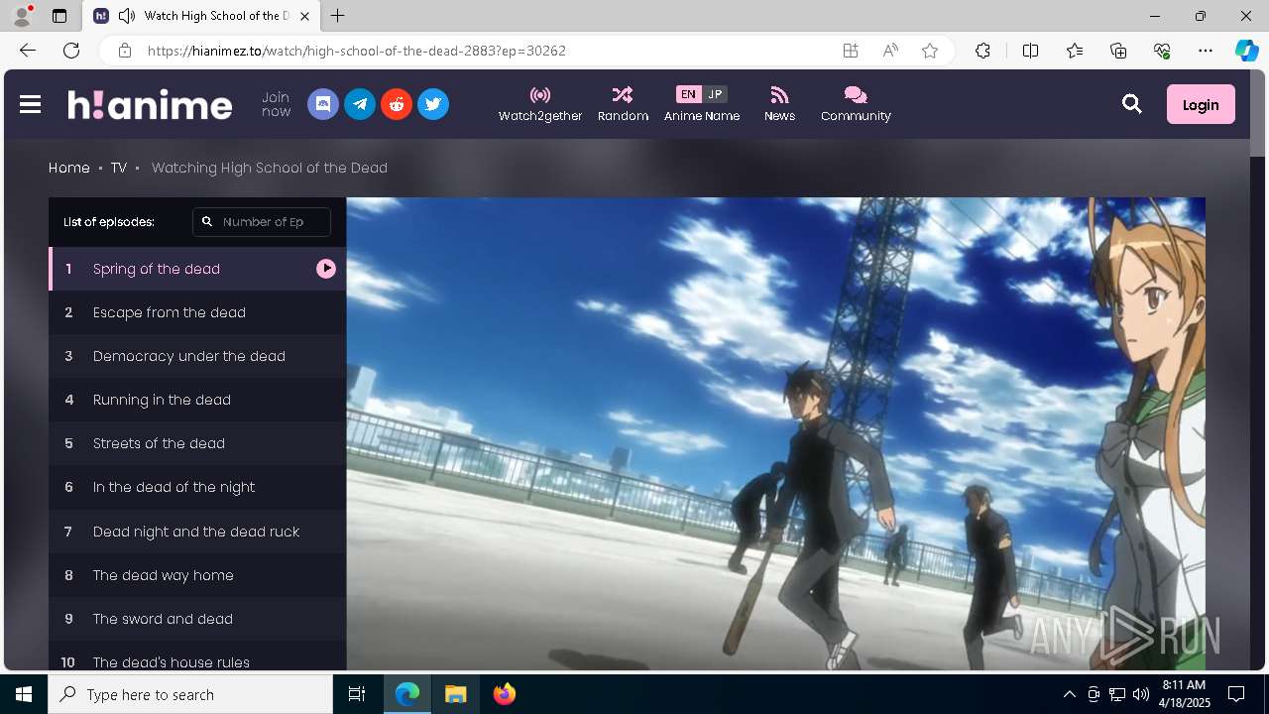The height and width of the screenshot is (714, 1269).
Task: Select episode 10 The dead's house rules
Action: point(197,656)
